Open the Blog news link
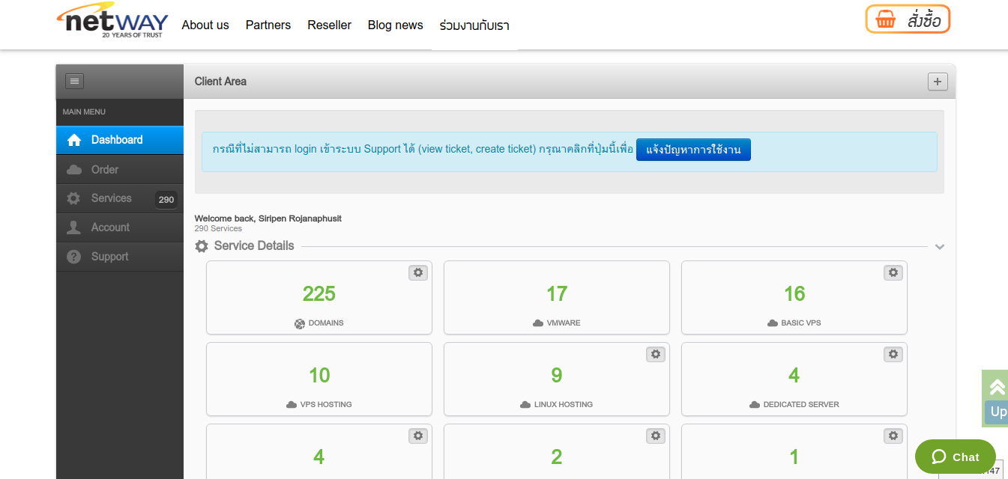Viewport: 1008px width, 479px height. coord(395,25)
